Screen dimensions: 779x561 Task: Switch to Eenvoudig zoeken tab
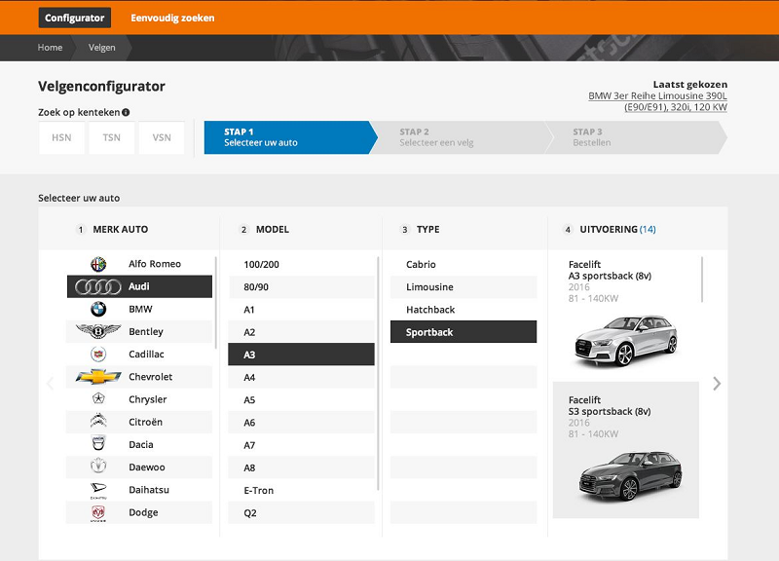172,18
